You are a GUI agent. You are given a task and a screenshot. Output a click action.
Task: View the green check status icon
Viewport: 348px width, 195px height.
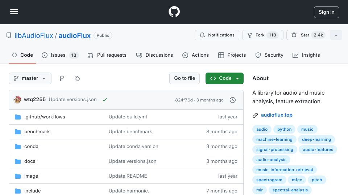(105, 100)
